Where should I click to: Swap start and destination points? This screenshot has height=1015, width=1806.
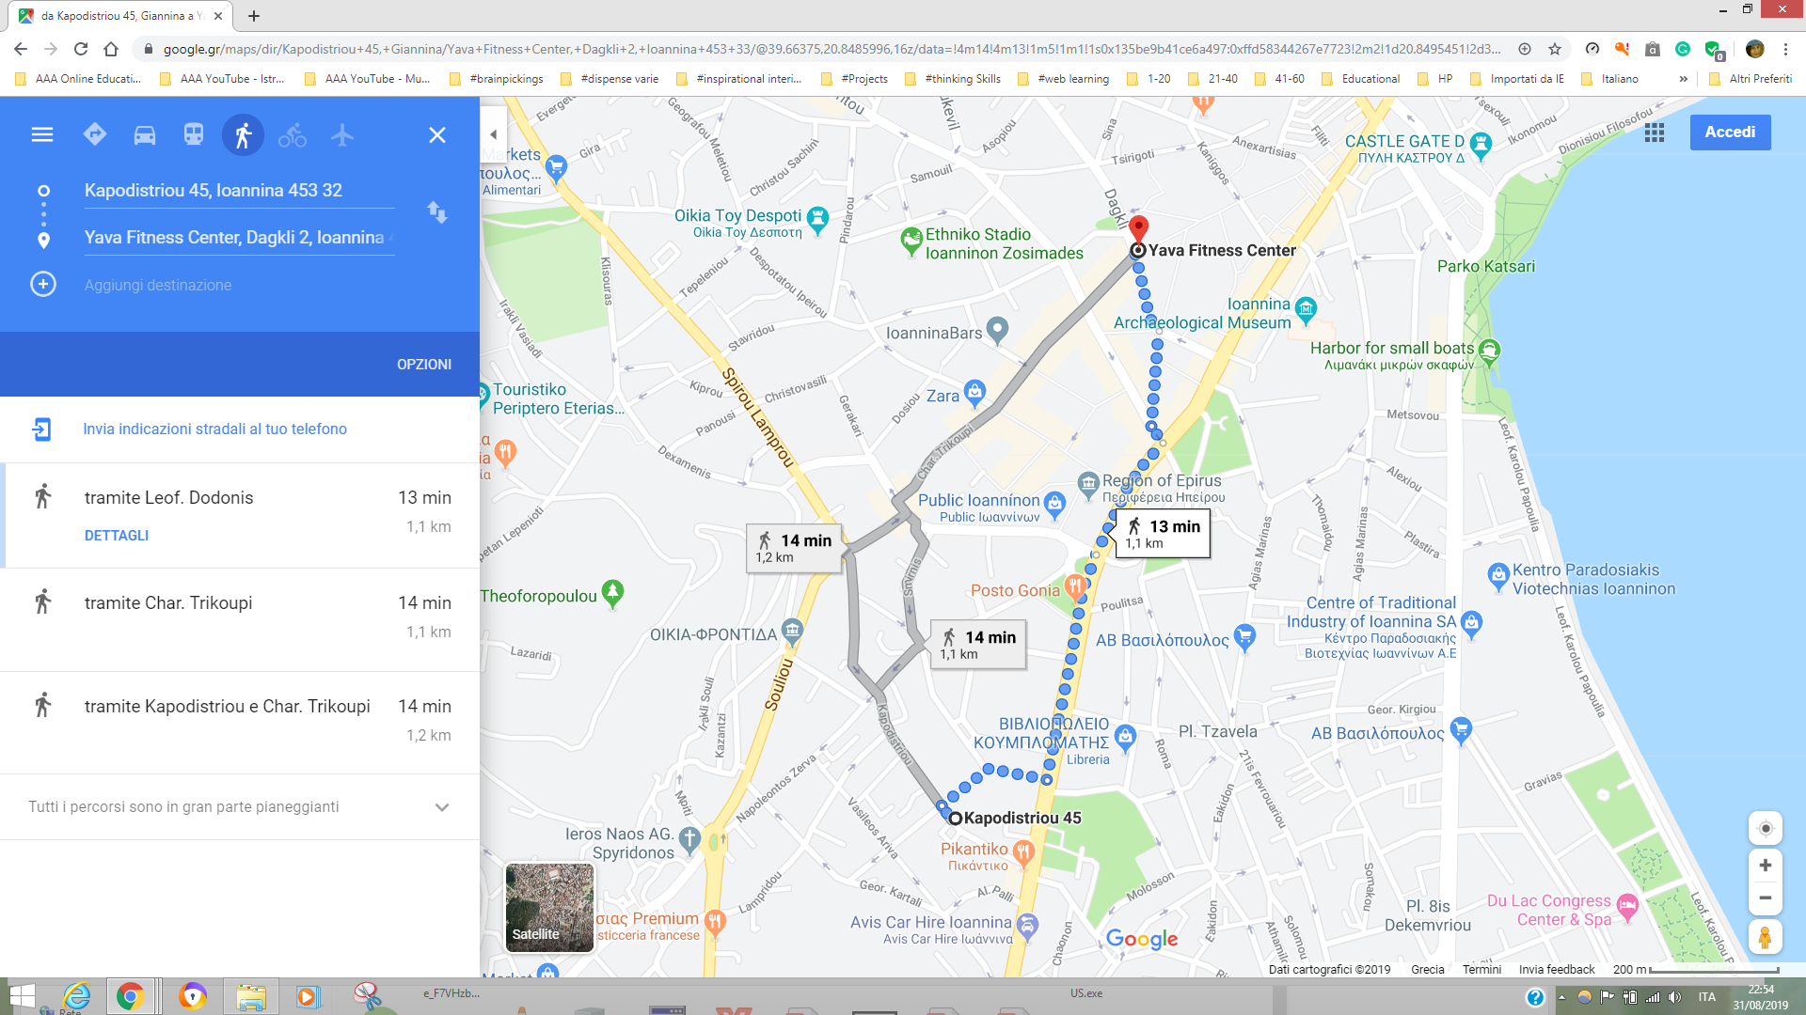437,212
